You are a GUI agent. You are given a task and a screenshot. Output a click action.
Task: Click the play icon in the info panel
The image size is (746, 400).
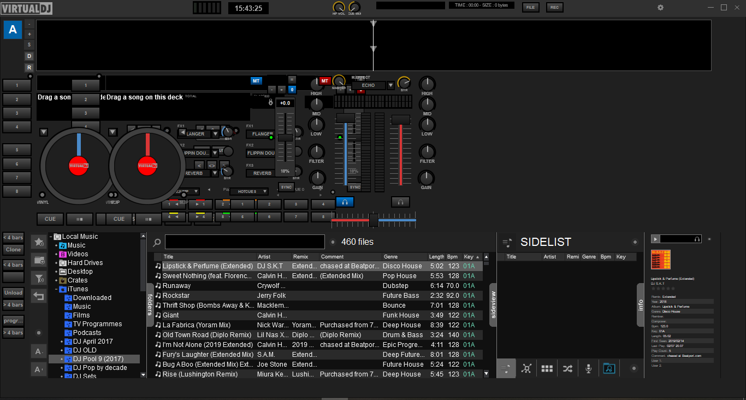[656, 239]
